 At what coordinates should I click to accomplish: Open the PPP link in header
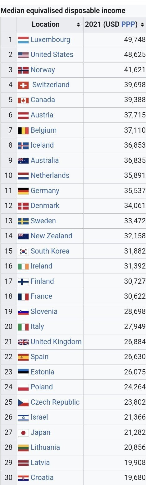[x=130, y=24]
